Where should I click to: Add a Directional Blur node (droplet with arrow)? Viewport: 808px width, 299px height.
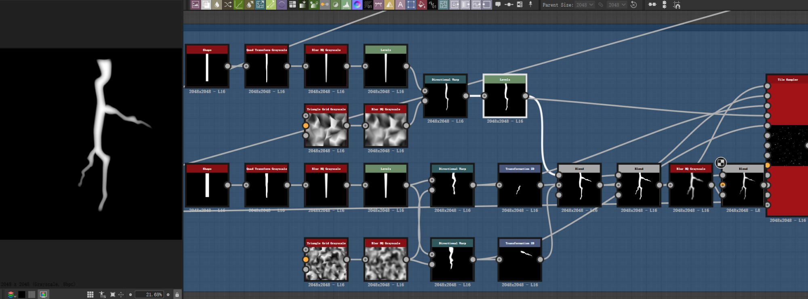click(x=250, y=5)
